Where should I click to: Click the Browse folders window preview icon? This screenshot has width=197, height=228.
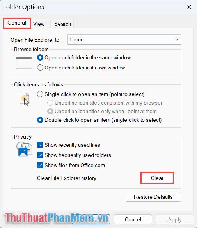click(x=24, y=63)
